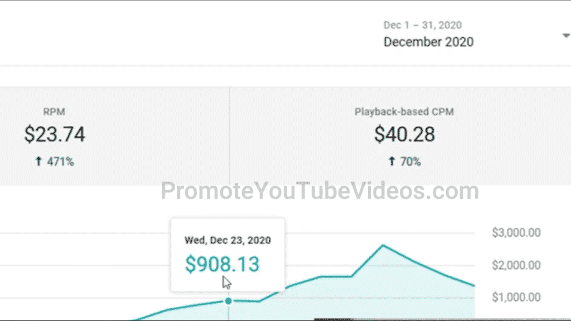Click the 70% change indicator

pos(410,162)
